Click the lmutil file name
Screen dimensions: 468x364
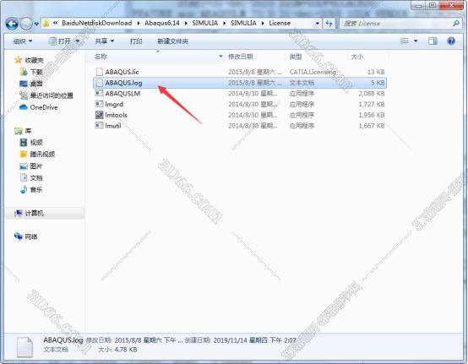(113, 126)
